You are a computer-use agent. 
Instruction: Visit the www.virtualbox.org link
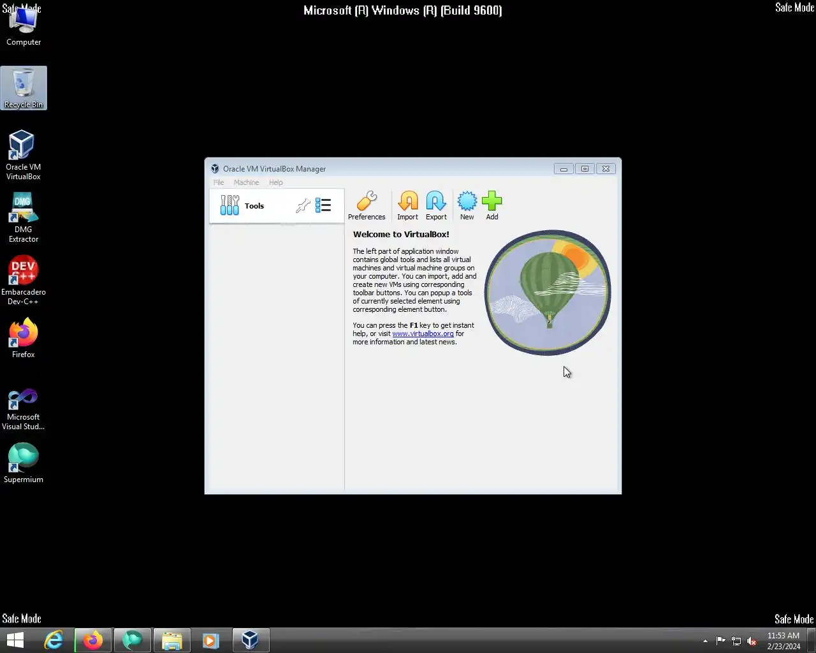[x=423, y=334]
